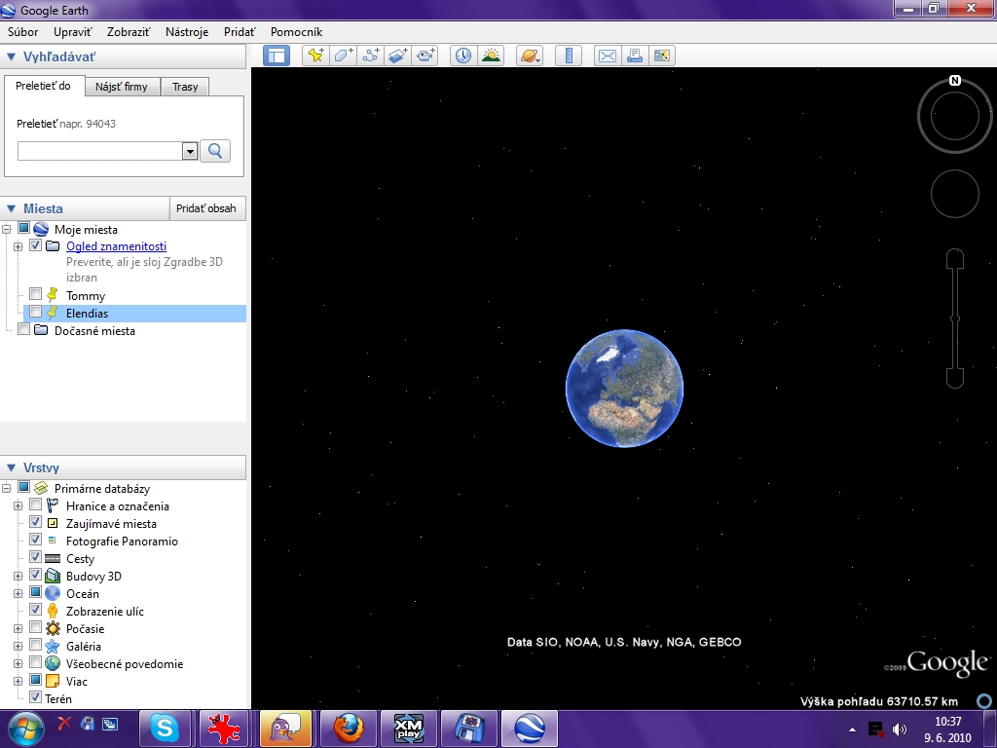
Task: Uncheck Fotografie Panoramio layer
Action: pos(36,540)
